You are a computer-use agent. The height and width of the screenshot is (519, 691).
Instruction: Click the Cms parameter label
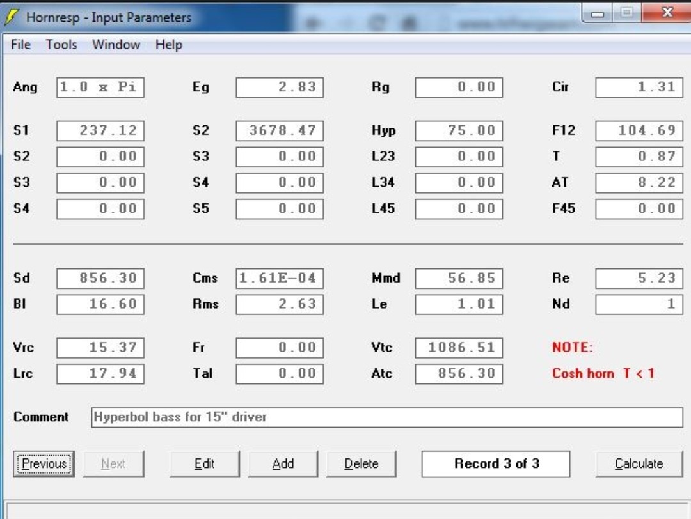point(205,278)
